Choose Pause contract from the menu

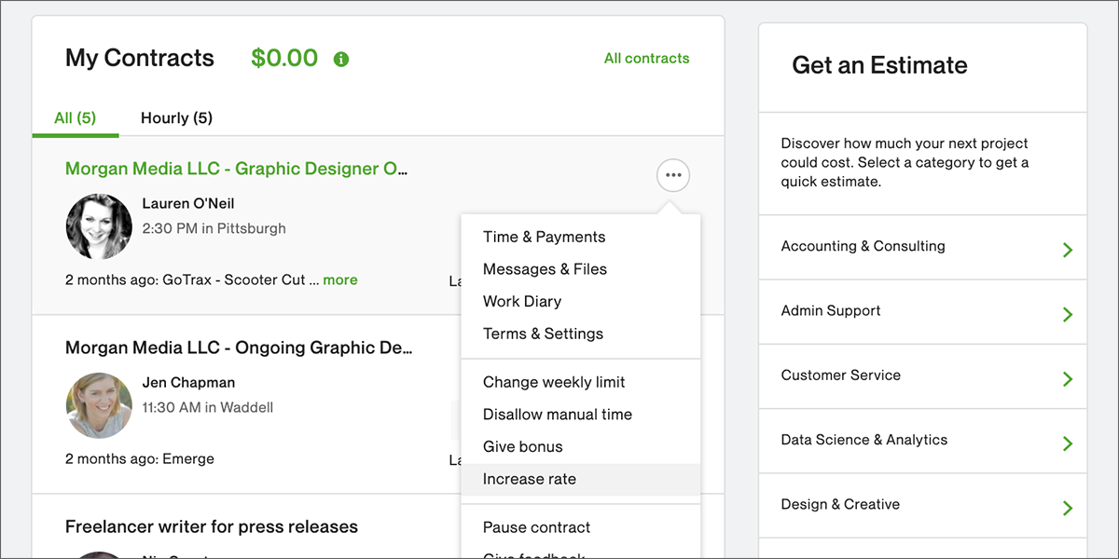tap(580, 527)
